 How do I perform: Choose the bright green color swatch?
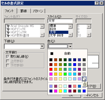(65, 74)
